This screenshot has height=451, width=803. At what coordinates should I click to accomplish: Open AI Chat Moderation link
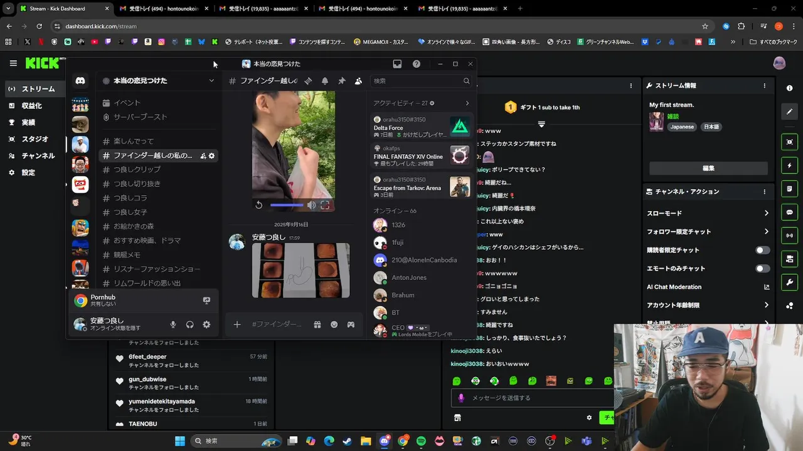708,287
